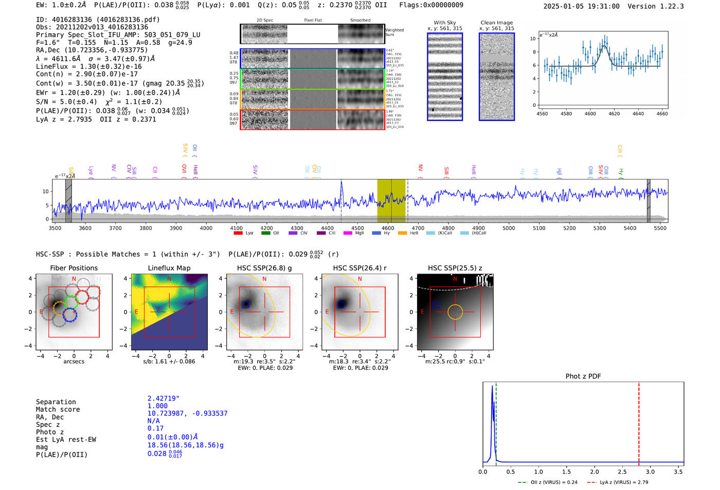Click the green OII legend swatch
The width and height of the screenshot is (720, 490).
point(265,233)
